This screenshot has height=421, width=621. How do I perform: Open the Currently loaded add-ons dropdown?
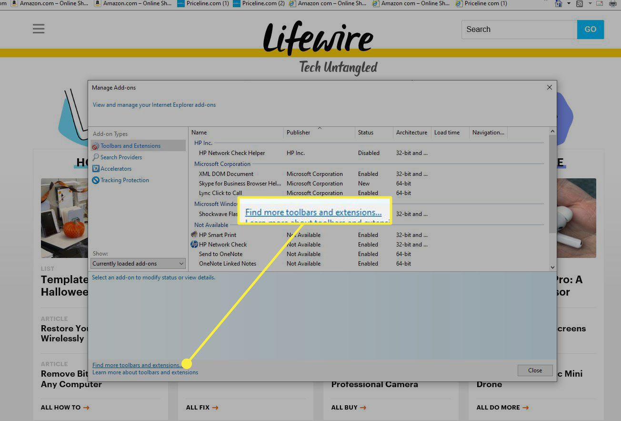(x=138, y=264)
